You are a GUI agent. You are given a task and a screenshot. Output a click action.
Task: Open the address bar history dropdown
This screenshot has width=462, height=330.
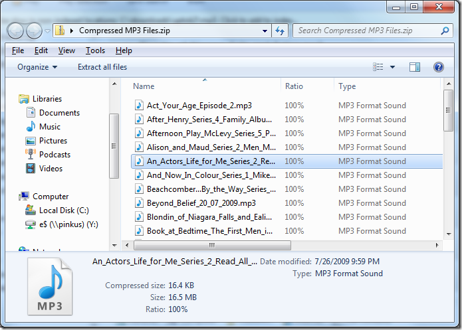(x=265, y=31)
